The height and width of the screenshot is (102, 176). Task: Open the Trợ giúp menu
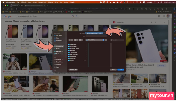click(x=72, y=2)
